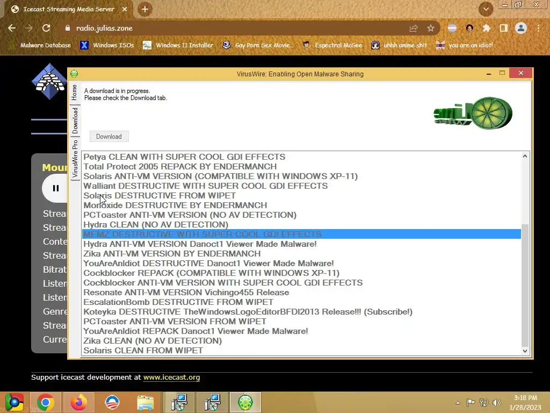This screenshot has width=550, height=413.
Task: Open Firefox from the taskbar
Action: [x=78, y=402]
